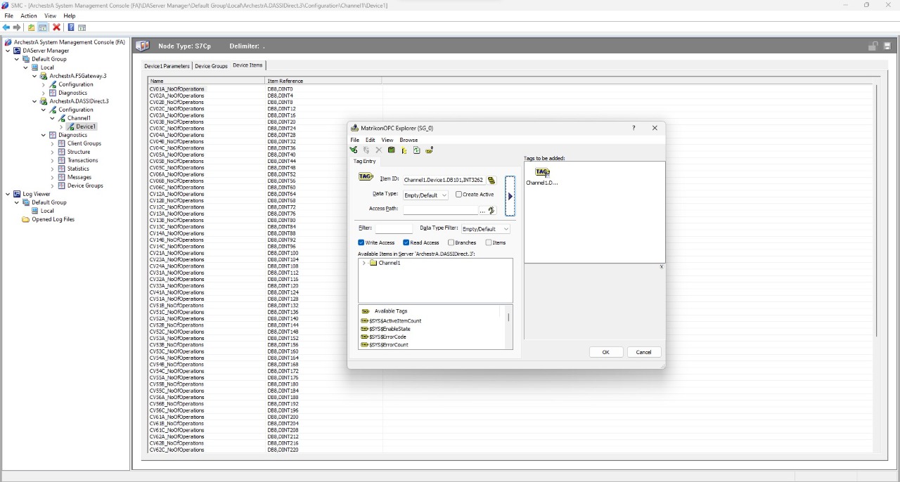Uncheck the Write Access checkbox

(x=361, y=243)
